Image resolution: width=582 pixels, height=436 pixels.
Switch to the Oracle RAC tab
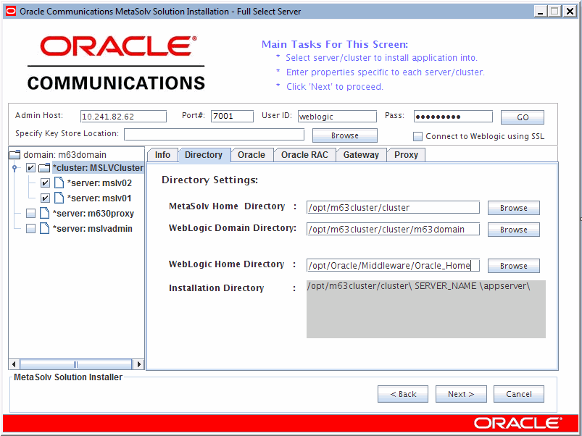tap(304, 154)
